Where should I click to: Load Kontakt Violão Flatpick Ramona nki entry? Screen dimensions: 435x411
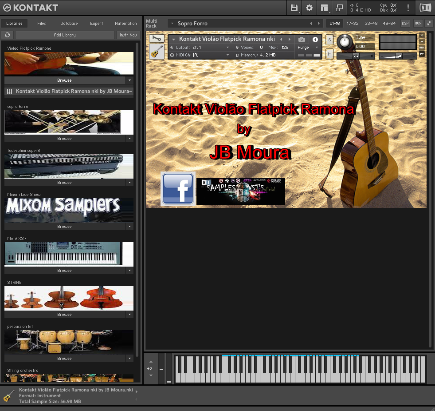coord(69,91)
